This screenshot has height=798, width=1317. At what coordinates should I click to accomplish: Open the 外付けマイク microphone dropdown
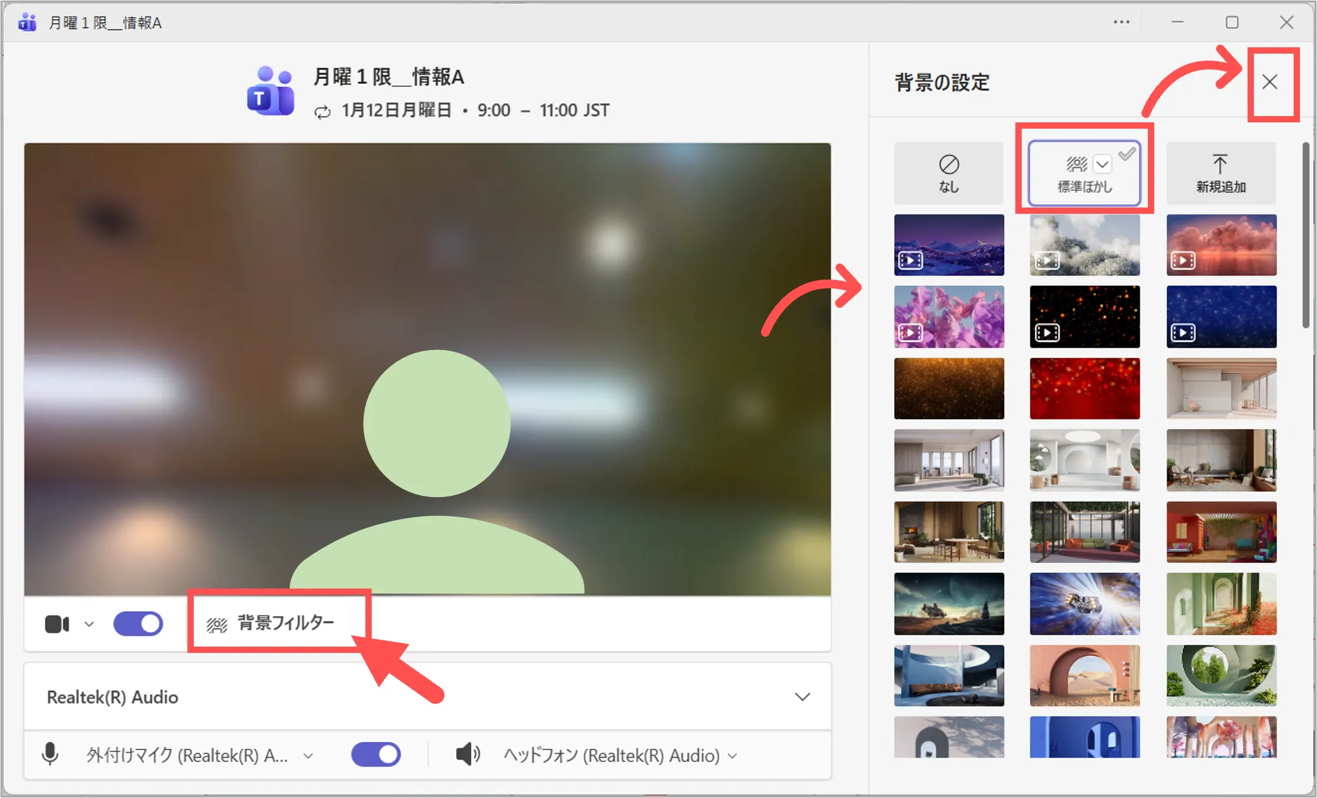click(x=309, y=756)
